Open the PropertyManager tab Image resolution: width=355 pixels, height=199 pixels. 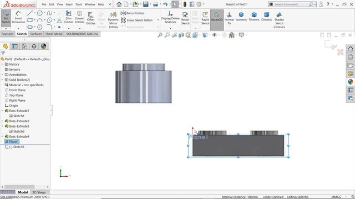pyautogui.click(x=15, y=46)
